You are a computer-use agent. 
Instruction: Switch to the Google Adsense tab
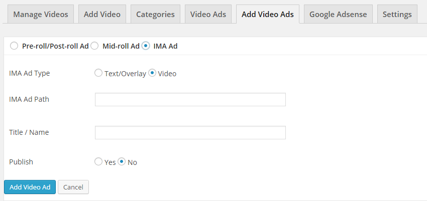click(338, 14)
